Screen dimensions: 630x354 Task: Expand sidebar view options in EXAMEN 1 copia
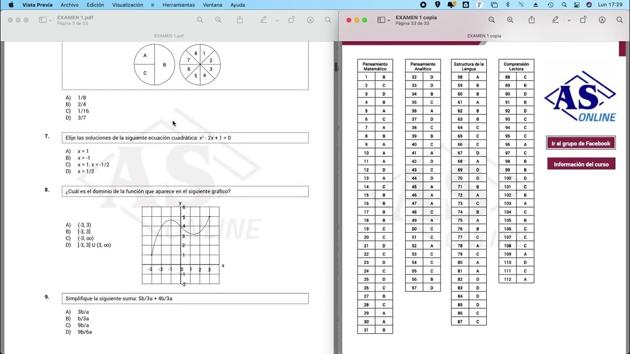pos(389,20)
